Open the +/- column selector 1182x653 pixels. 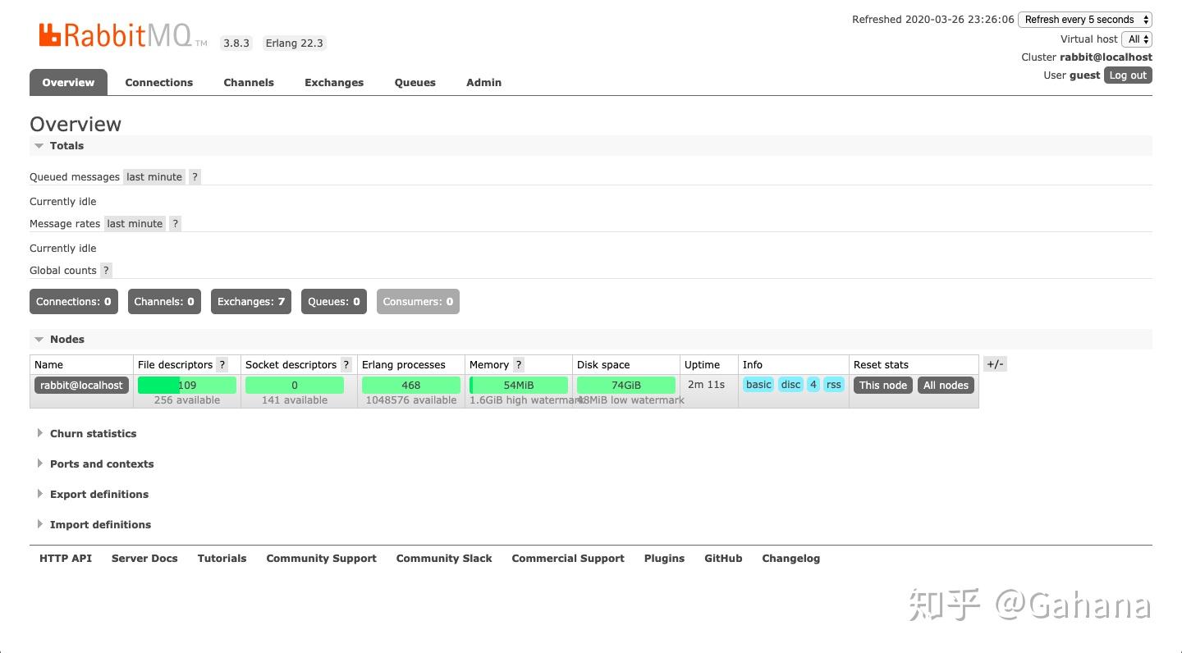pyautogui.click(x=995, y=363)
